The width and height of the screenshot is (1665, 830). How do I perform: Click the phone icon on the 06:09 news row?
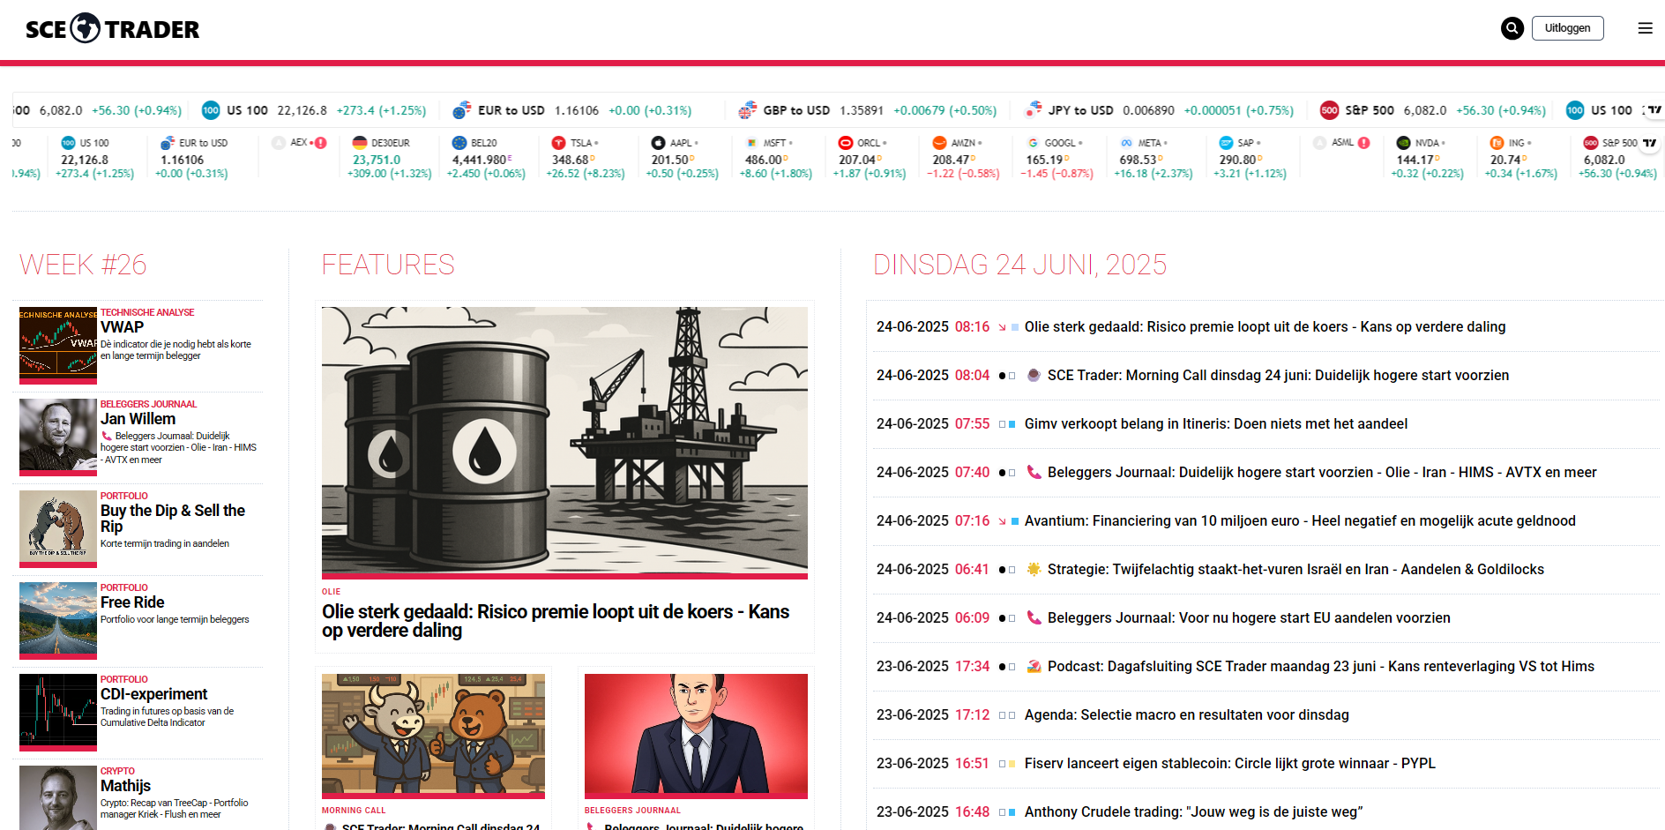[x=1034, y=618]
